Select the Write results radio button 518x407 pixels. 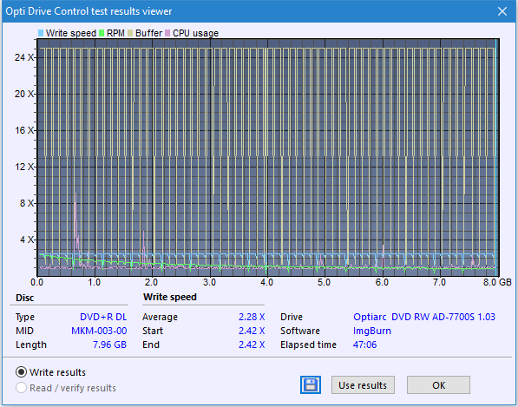pyautogui.click(x=21, y=372)
